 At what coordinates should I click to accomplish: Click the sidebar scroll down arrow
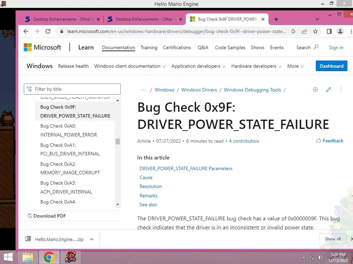click(118, 205)
